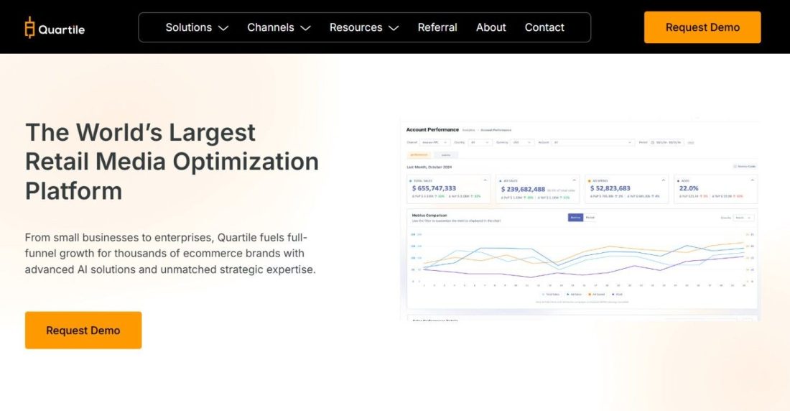
Task: Switch to Period view in Metrics Comparison
Action: [x=590, y=217]
